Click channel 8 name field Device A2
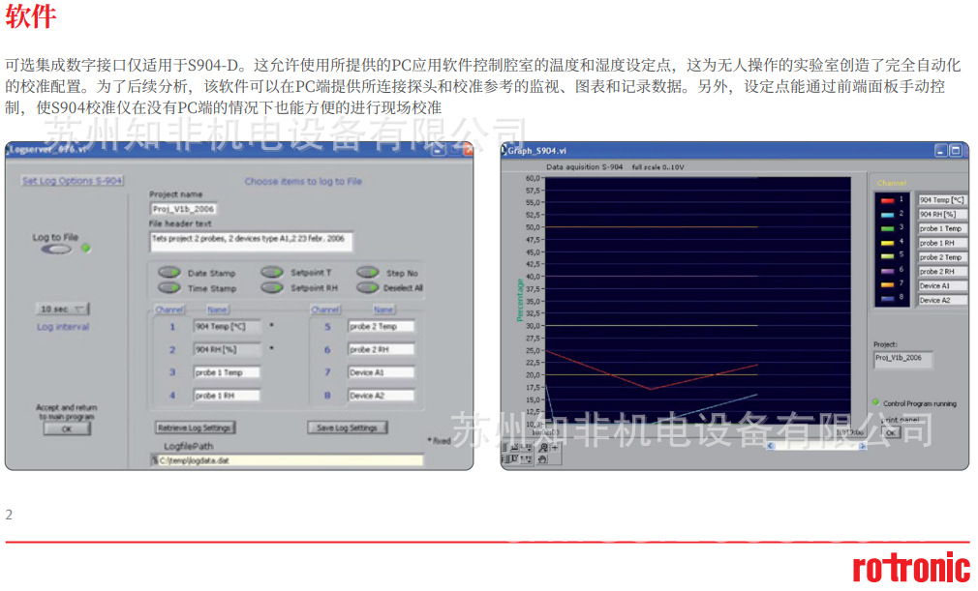Viewport: 978px width, 591px height. (381, 396)
